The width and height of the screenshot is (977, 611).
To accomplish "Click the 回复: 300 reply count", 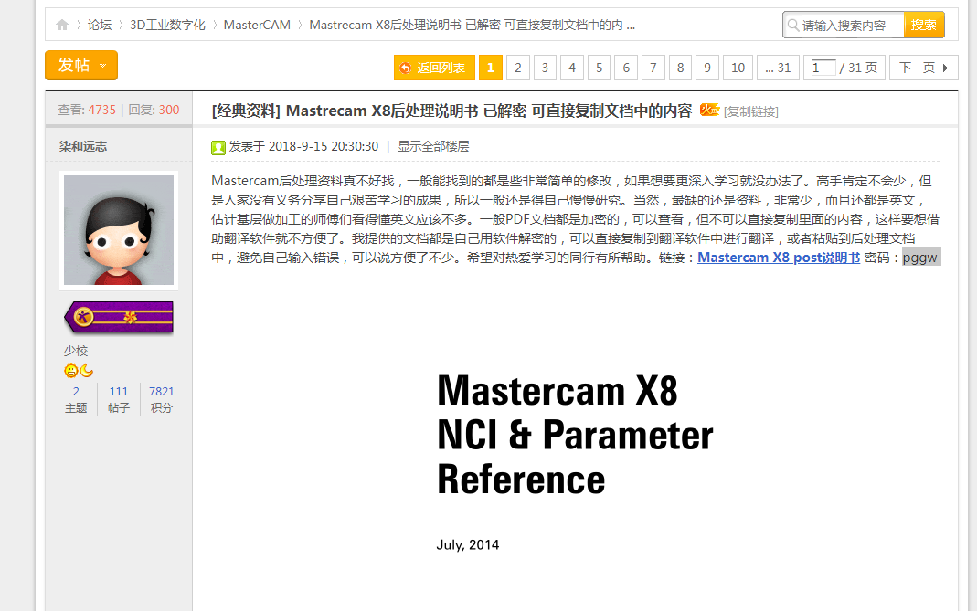I will tap(154, 110).
